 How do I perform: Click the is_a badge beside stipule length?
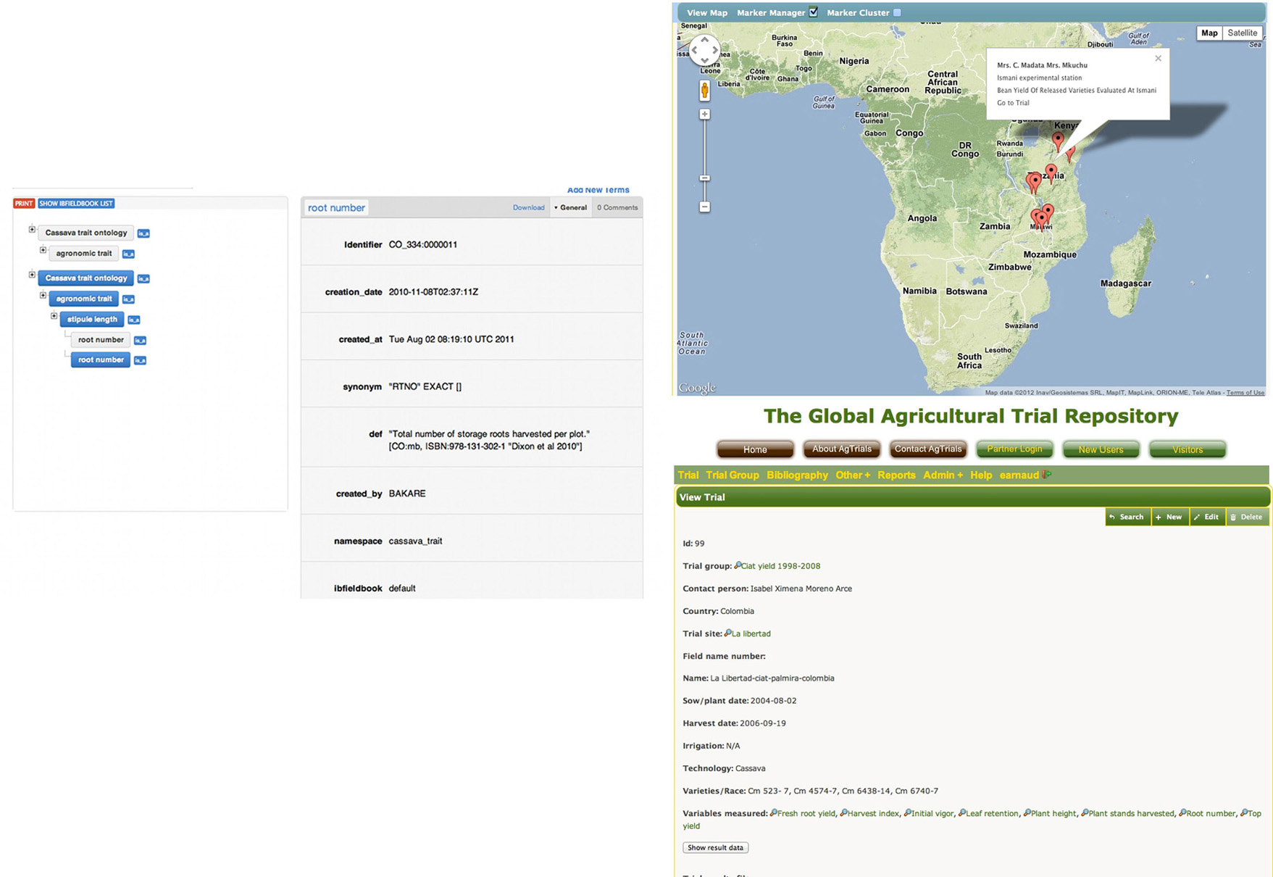[134, 320]
